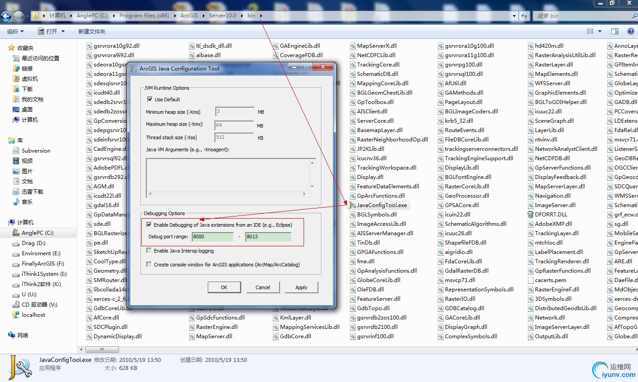Open JavaConfigTool.exe file in list
Viewport: 638px width, 382px height.
(x=379, y=205)
